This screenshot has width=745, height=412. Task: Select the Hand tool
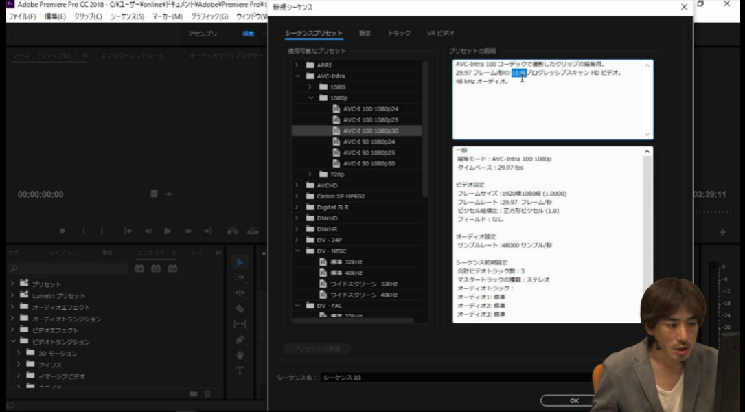(x=240, y=355)
